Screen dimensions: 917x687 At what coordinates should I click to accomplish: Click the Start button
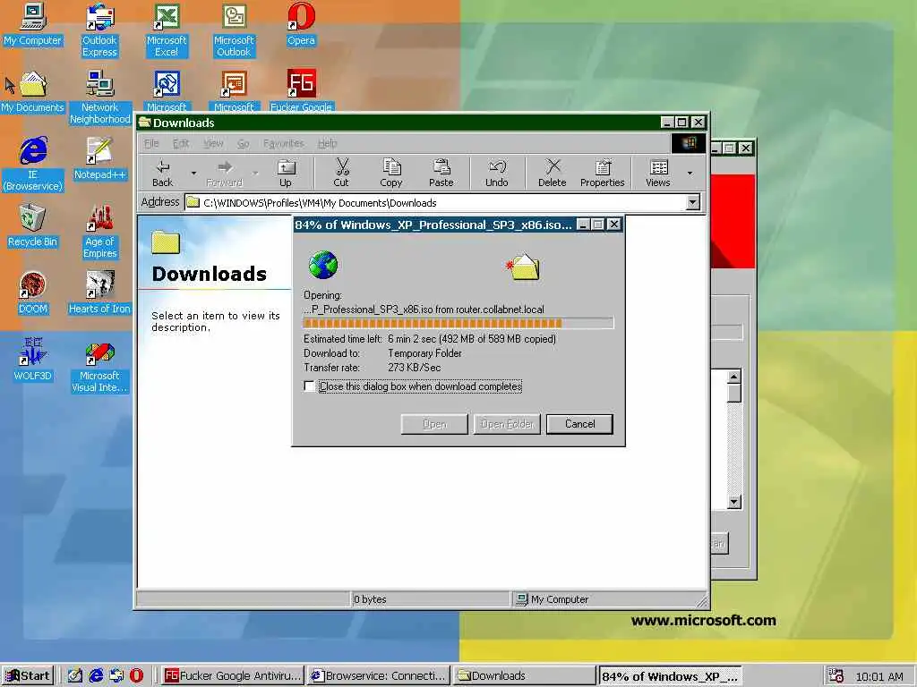tap(28, 676)
